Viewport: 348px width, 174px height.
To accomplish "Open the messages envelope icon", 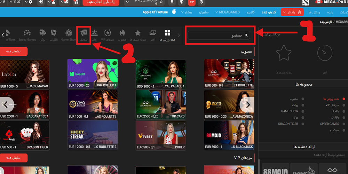I will coord(66,2).
